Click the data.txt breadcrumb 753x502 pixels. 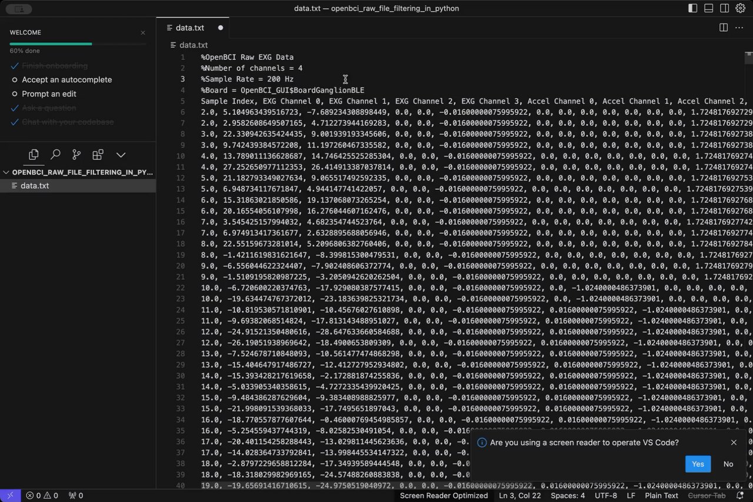(x=194, y=45)
